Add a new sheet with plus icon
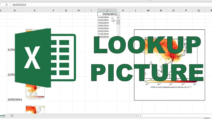This screenshot has width=212, height=119. [12, 116]
